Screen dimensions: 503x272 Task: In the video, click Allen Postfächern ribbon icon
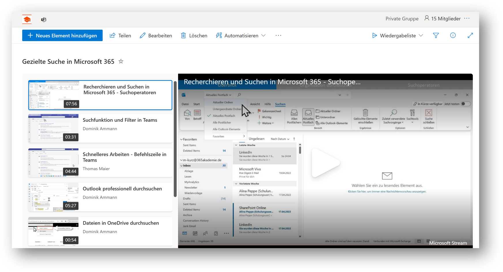click(294, 117)
